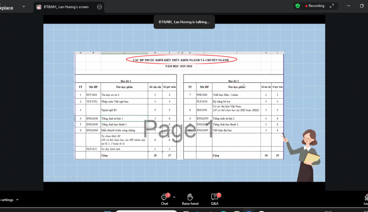
Task: Open the Q&A panel
Action: (x=215, y=199)
